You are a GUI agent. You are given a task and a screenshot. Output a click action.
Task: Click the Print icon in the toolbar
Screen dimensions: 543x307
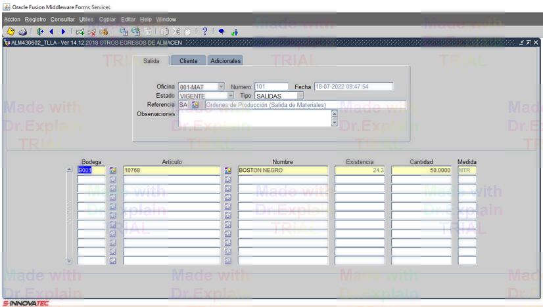pos(23,31)
